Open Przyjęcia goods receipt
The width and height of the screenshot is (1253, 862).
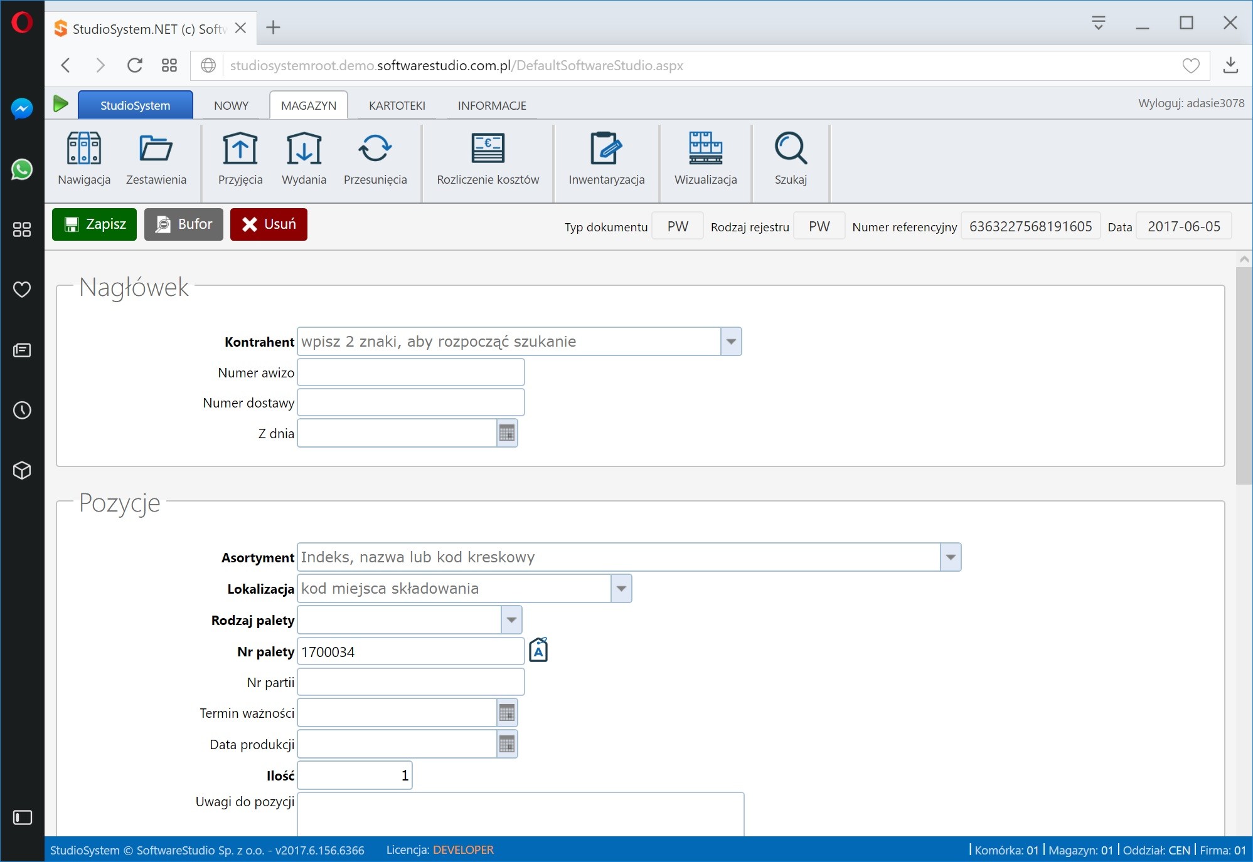tap(240, 159)
